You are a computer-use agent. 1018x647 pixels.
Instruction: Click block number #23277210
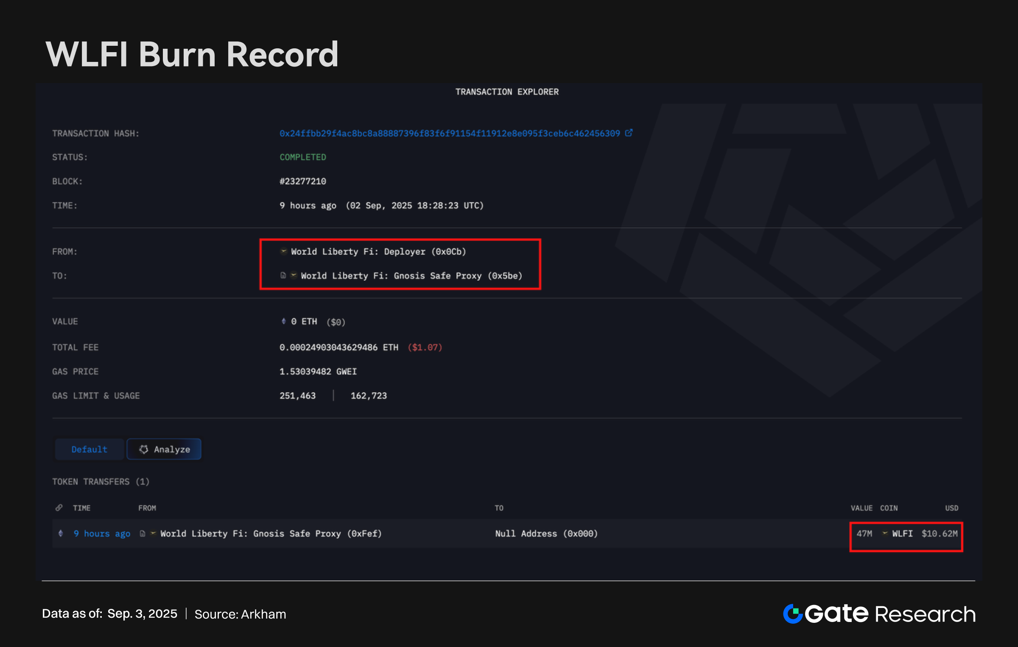[303, 181]
